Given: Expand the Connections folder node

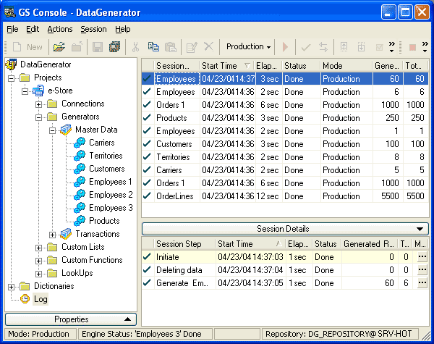Looking at the screenshot, I should [39, 104].
